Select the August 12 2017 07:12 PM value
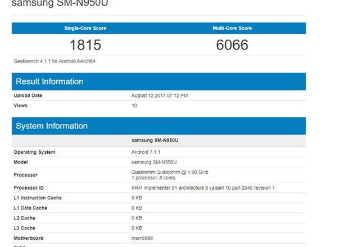 [x=160, y=95]
